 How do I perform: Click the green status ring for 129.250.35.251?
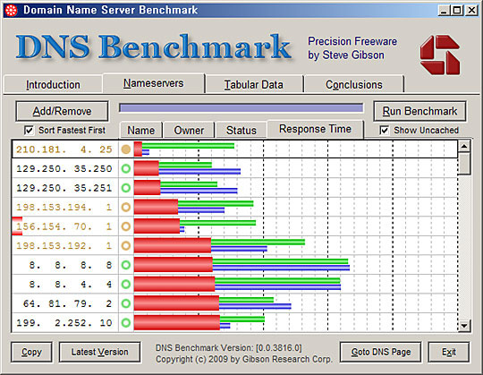126,188
